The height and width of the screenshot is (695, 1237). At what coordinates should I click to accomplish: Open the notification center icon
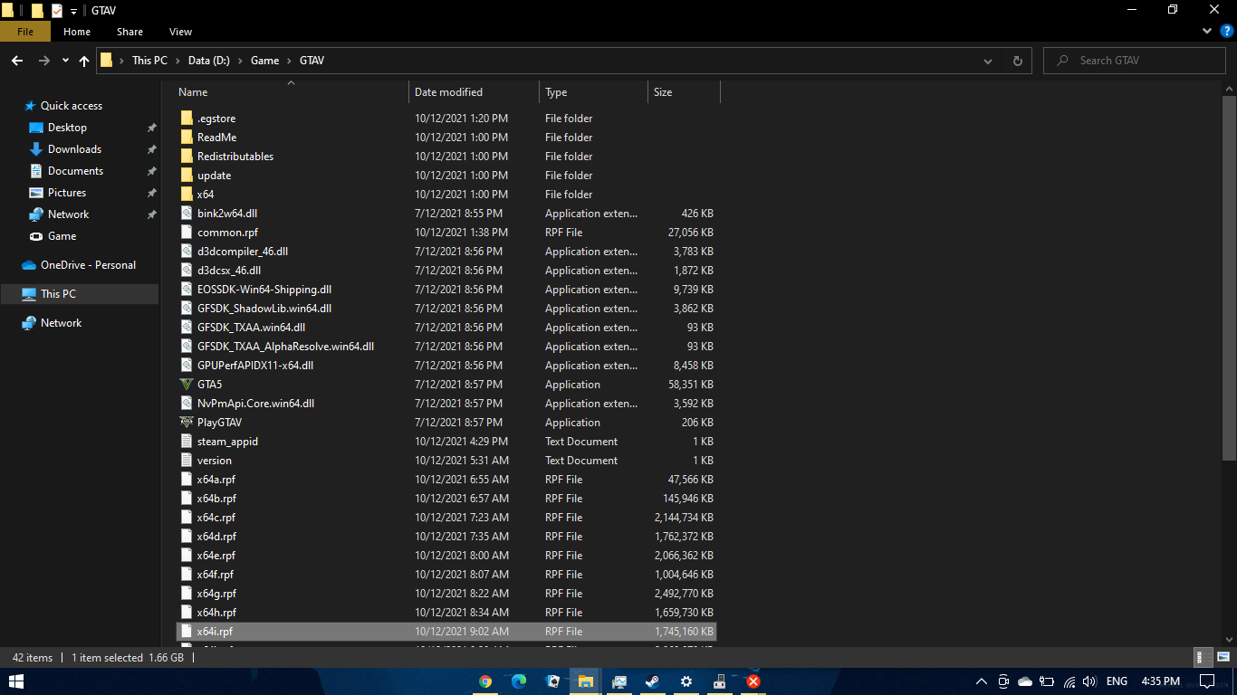pyautogui.click(x=1207, y=681)
